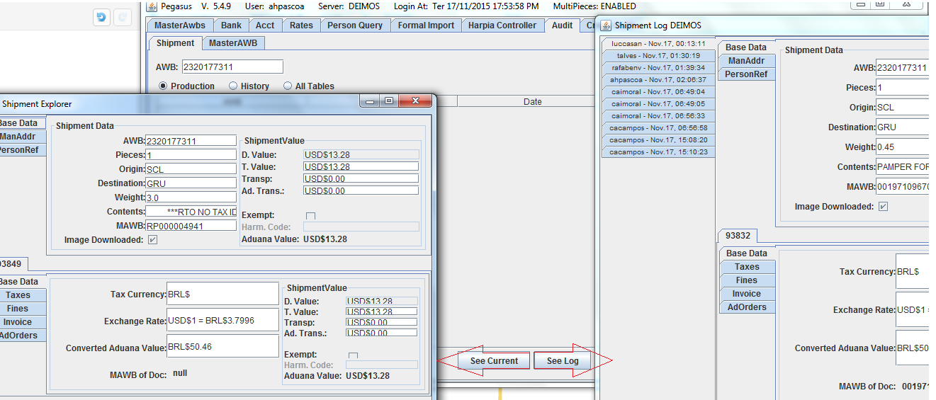936x400 pixels.
Task: Select log entry caimoral Nov.17, 06:56:33
Action: [658, 116]
